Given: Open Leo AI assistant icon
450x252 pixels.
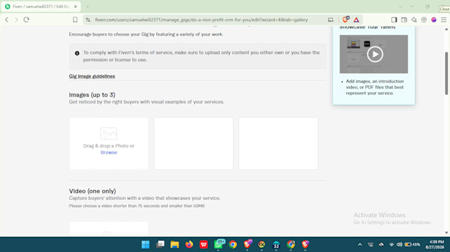Looking at the screenshot, I should 414,20.
